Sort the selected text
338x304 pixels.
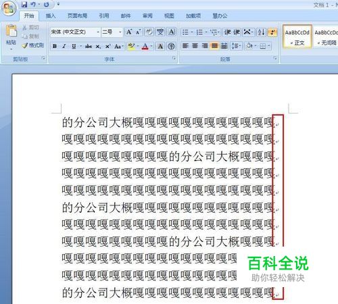261,32
